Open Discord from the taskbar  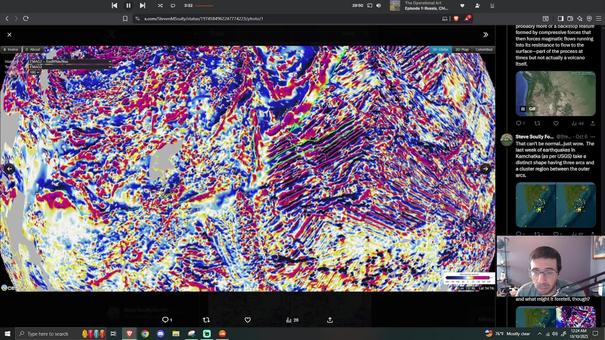[160, 334]
